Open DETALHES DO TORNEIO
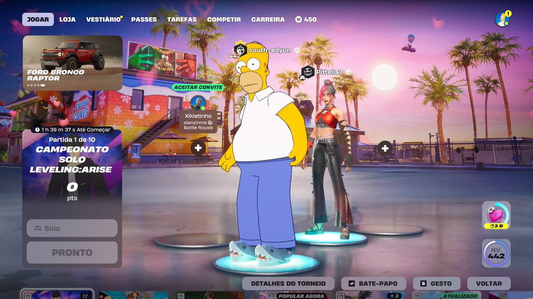 [288, 283]
